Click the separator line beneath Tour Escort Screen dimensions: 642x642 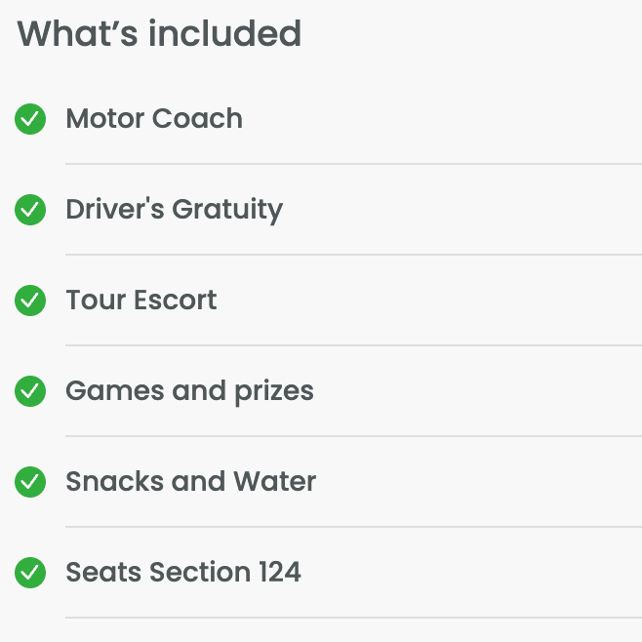353,345
